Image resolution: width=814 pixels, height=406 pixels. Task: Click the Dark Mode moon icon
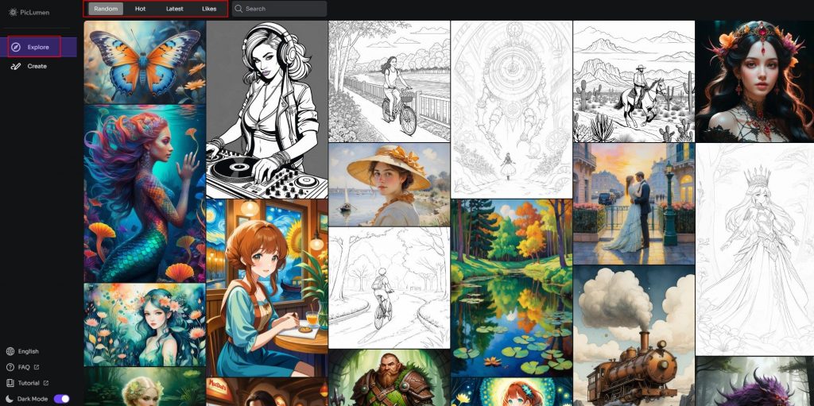coord(10,399)
